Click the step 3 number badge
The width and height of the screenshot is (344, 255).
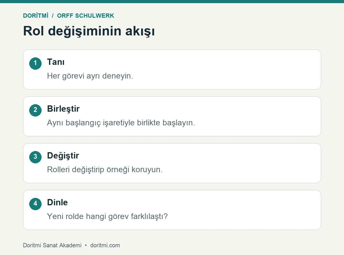(x=35, y=157)
